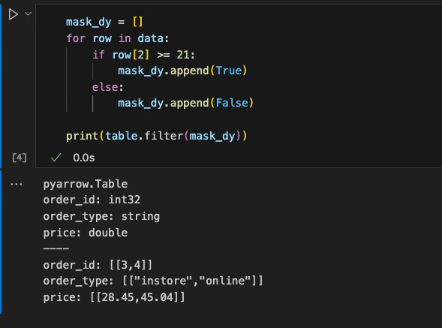Image resolution: width=442 pixels, height=328 pixels.
Task: Click the 'else:' code line
Action: (107, 87)
